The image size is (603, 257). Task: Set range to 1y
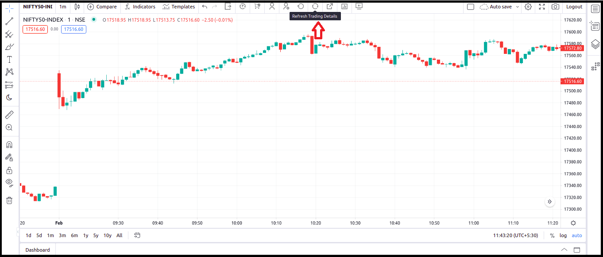tap(85, 235)
